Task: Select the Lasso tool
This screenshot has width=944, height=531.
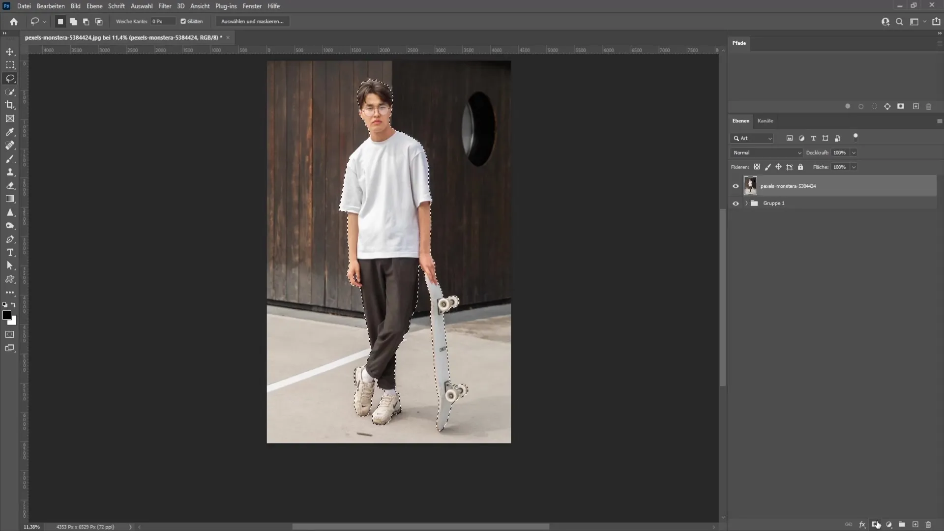Action: coord(10,77)
